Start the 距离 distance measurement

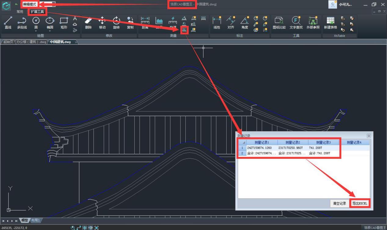tap(145, 23)
